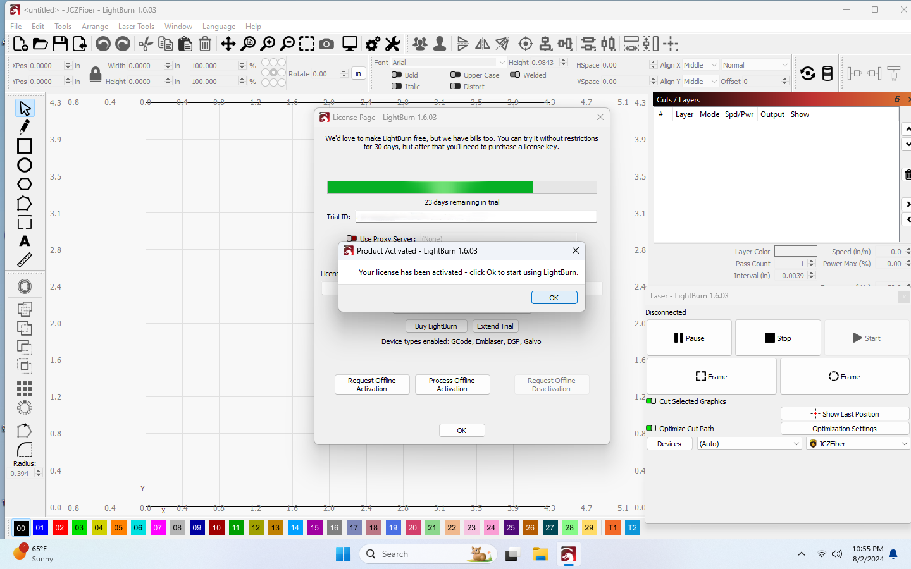Open the Font Arial dropdown

tap(449, 63)
